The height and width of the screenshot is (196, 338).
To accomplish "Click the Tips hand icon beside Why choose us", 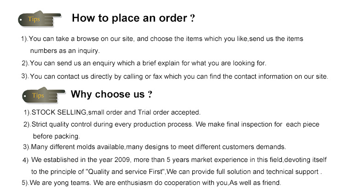I will click(44, 95).
